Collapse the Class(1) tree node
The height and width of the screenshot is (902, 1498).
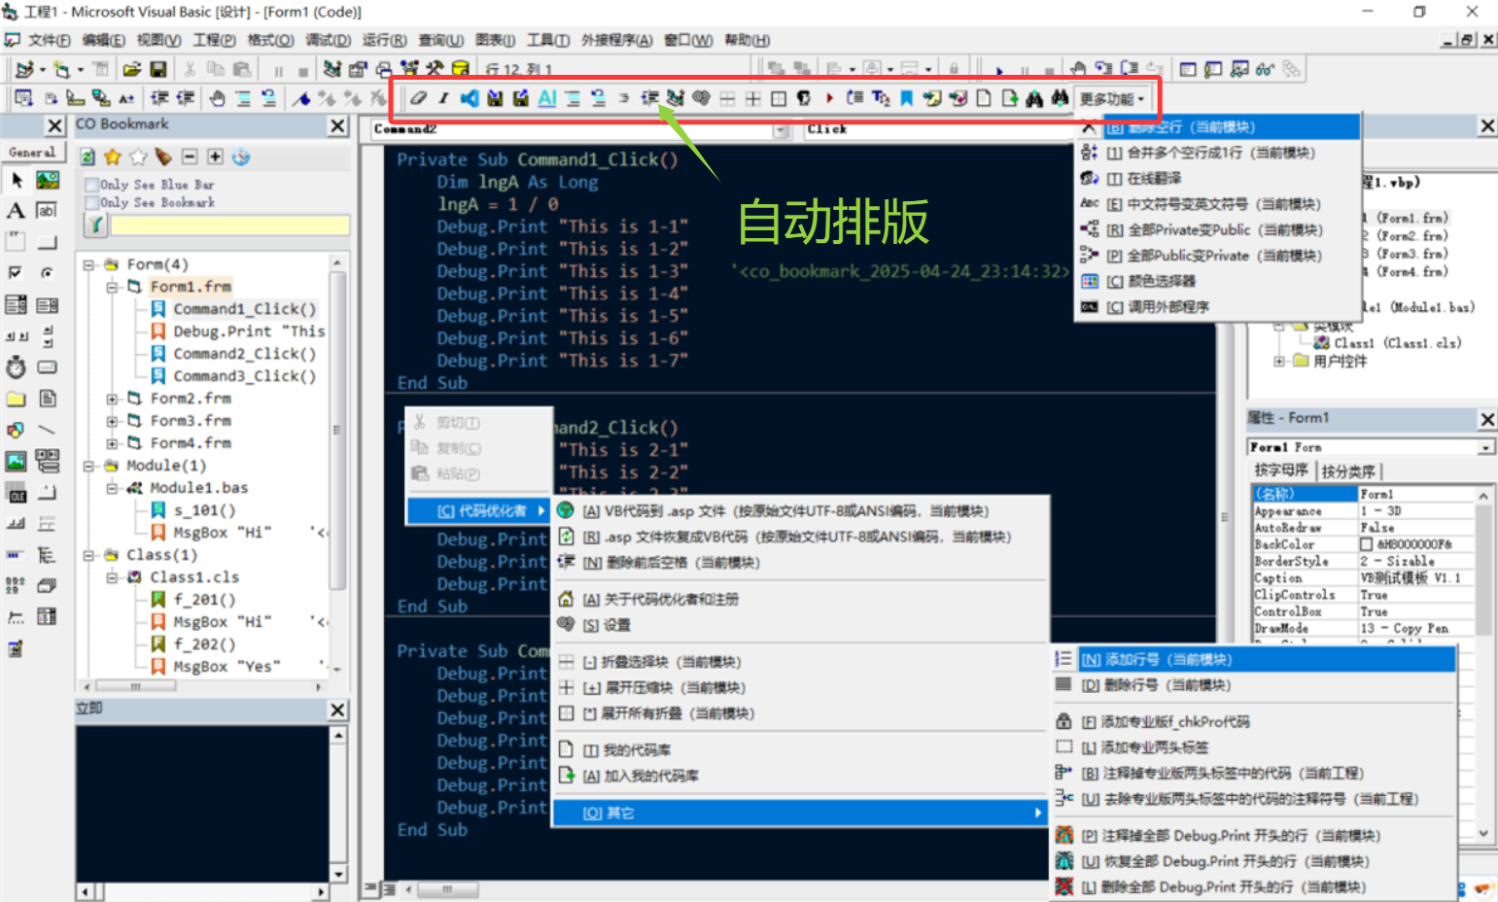88,555
